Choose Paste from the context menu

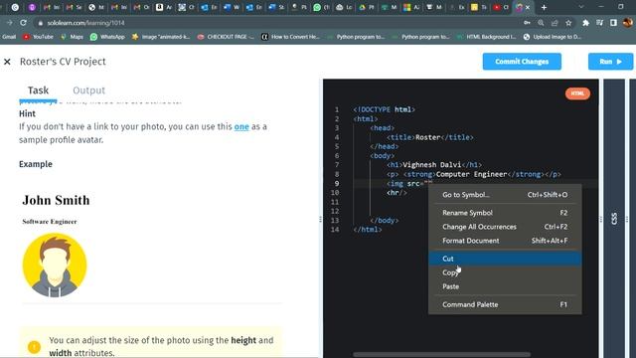[x=505, y=286]
